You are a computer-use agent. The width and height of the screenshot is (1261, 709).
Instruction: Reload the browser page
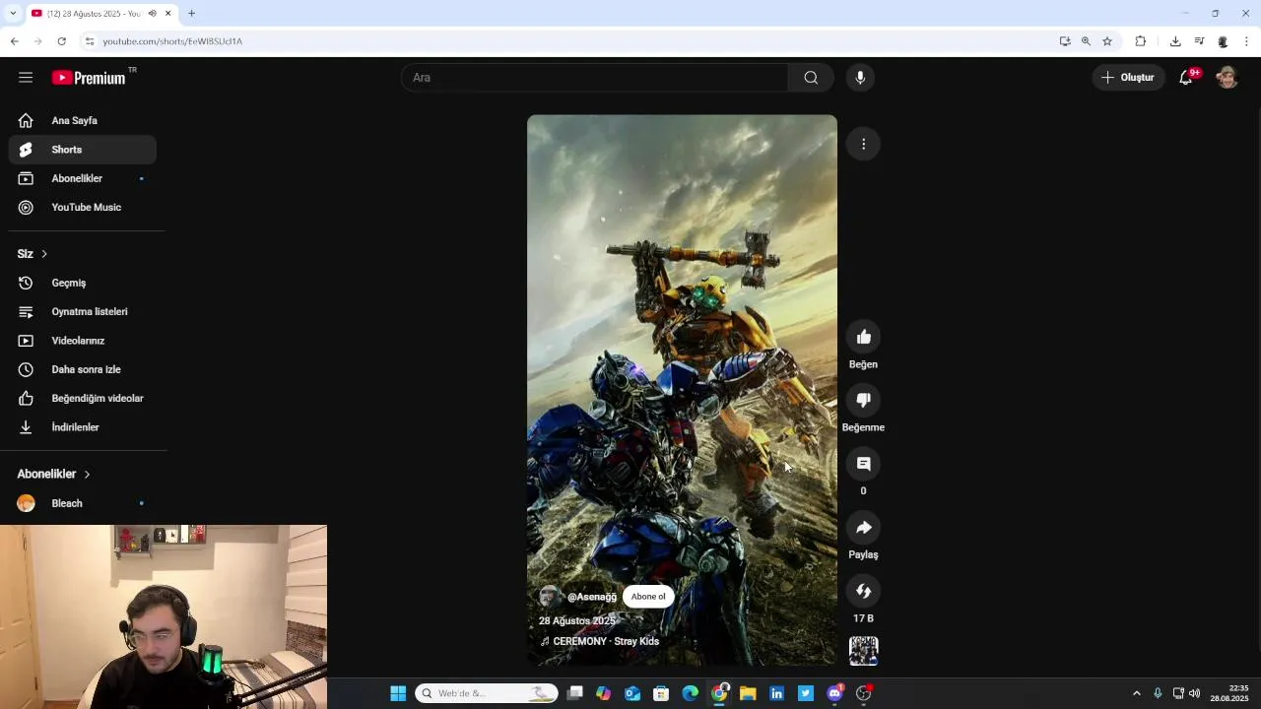click(x=61, y=41)
